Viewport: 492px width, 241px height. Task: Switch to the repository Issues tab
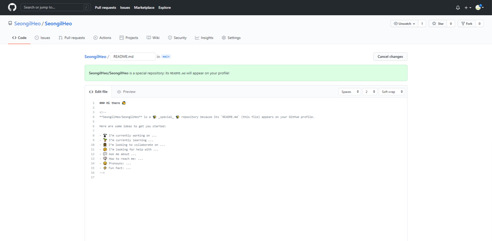tap(42, 38)
